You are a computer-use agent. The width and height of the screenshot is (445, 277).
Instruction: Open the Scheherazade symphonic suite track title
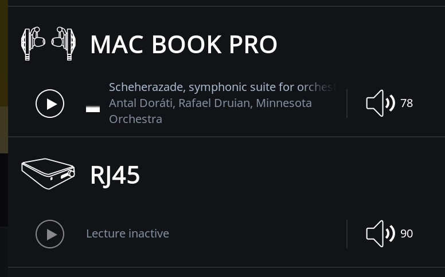[x=222, y=87]
